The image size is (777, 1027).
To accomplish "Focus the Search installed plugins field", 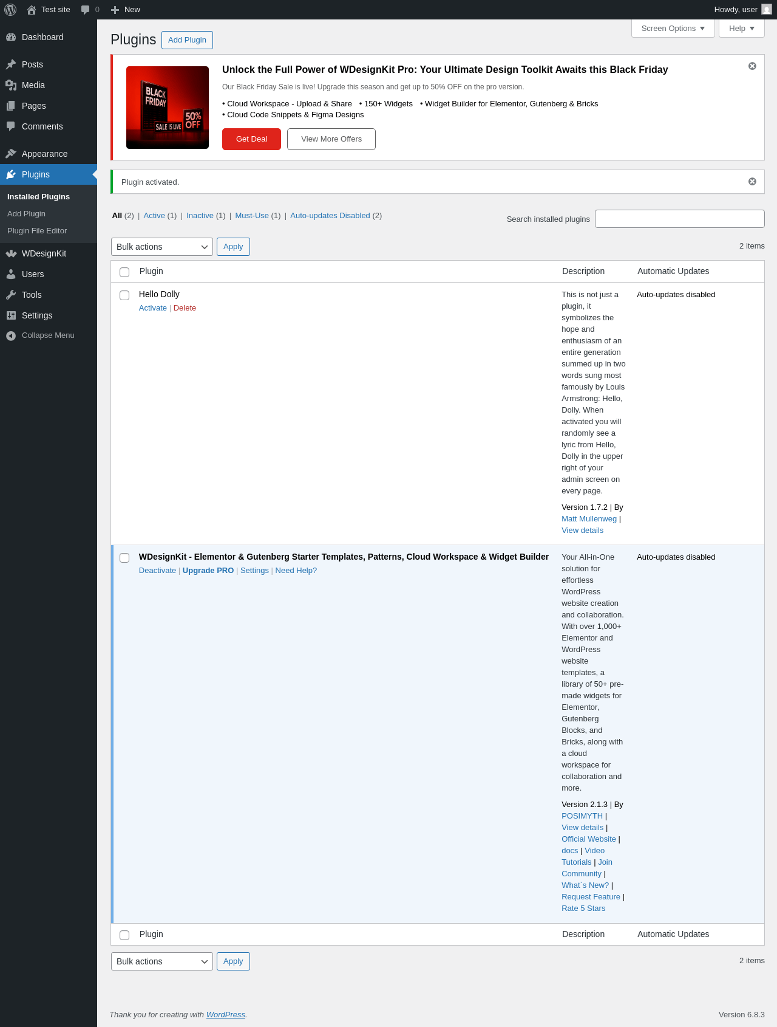I will [x=680, y=219].
